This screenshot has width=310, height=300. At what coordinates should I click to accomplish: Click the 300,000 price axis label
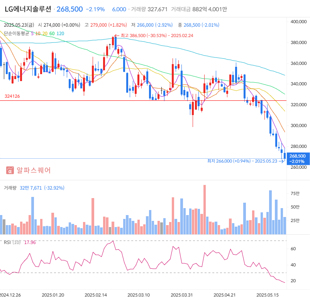click(298, 125)
